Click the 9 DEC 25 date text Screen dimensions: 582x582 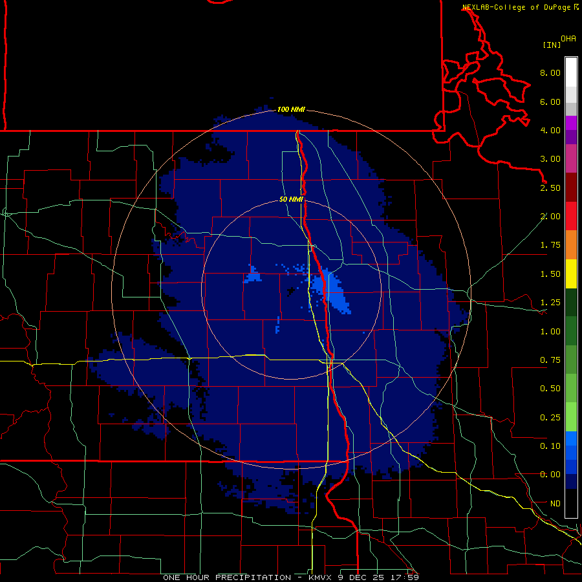tap(362, 577)
